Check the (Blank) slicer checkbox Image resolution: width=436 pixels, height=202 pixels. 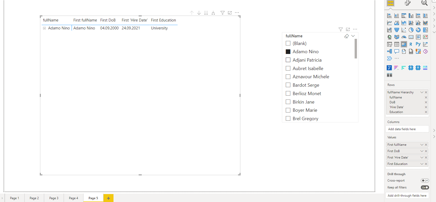click(288, 43)
